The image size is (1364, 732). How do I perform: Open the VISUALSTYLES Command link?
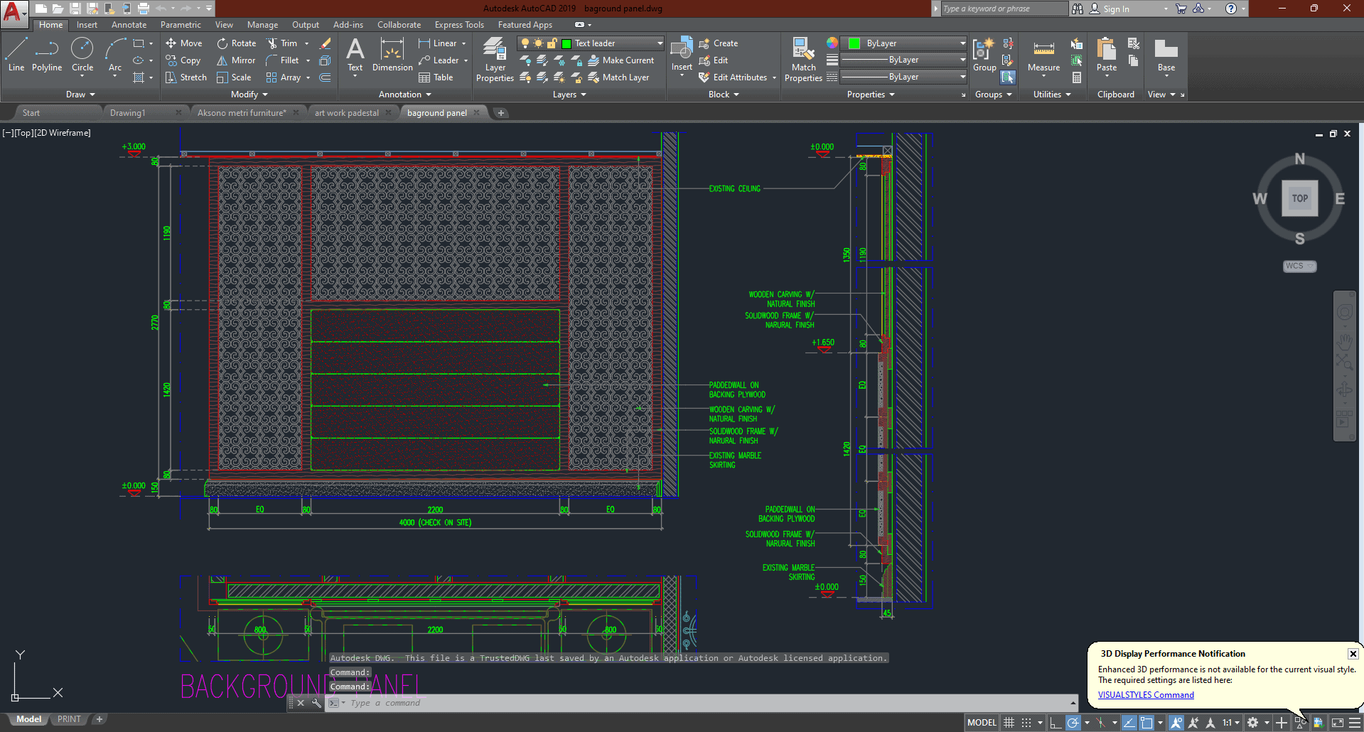click(x=1146, y=695)
